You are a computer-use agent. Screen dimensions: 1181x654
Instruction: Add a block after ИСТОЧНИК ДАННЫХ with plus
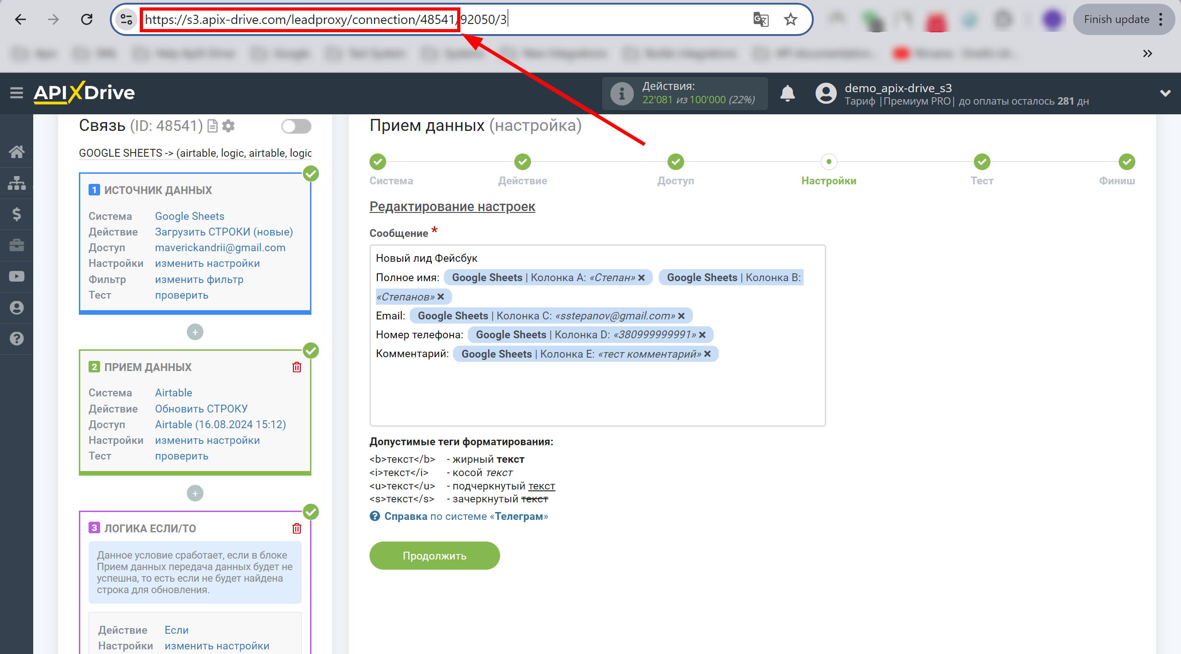click(x=195, y=332)
